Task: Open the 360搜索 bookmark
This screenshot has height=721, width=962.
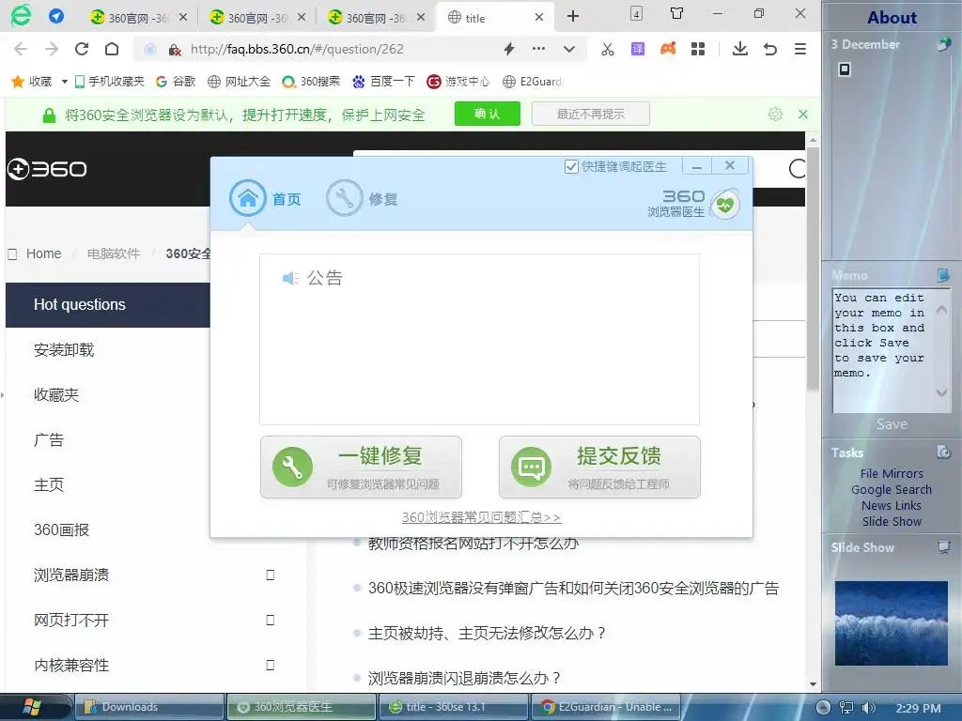Action: point(310,82)
